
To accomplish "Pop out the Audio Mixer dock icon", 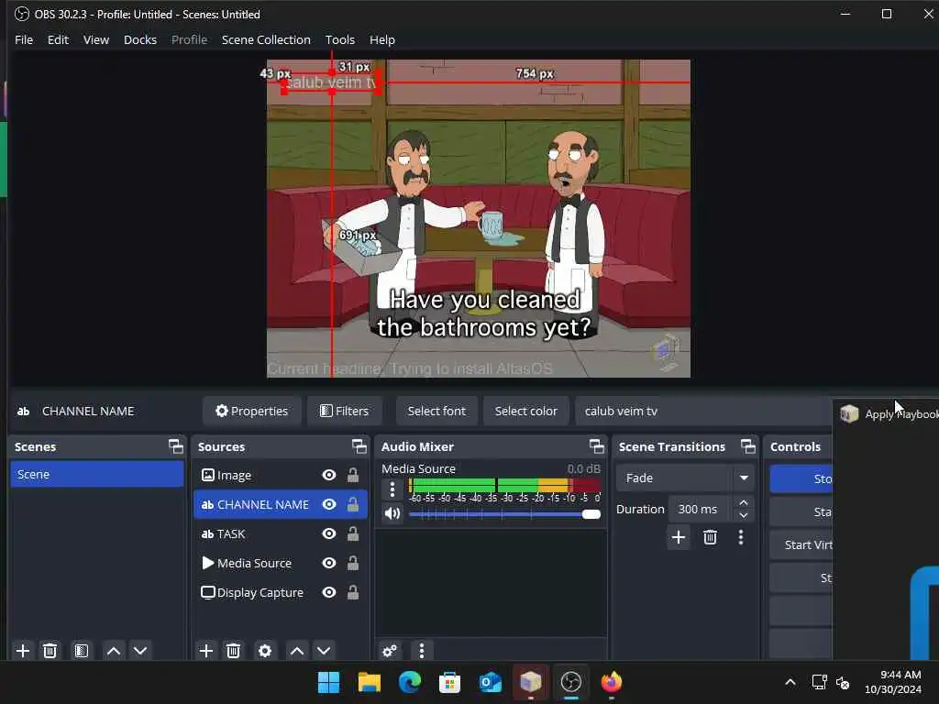I will (596, 446).
